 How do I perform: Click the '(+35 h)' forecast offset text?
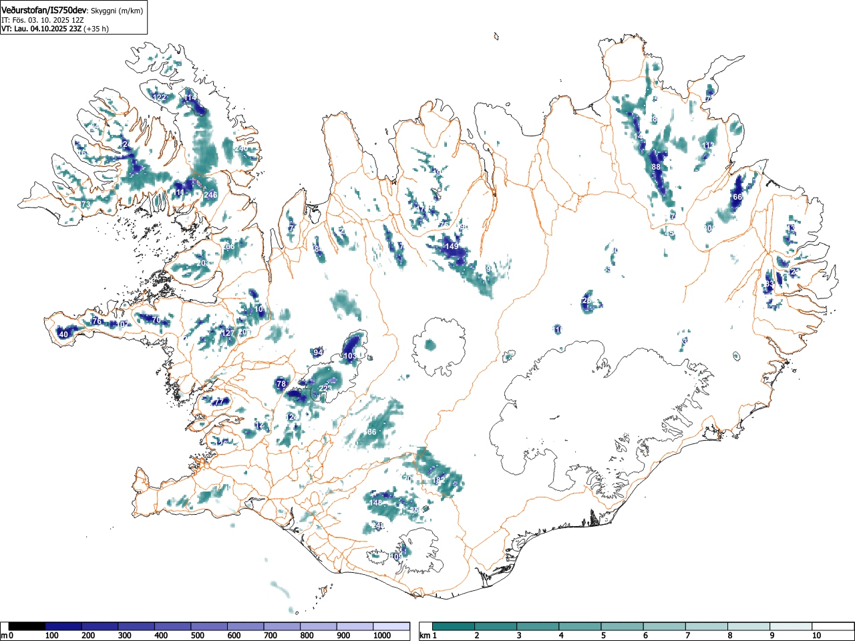(96, 29)
